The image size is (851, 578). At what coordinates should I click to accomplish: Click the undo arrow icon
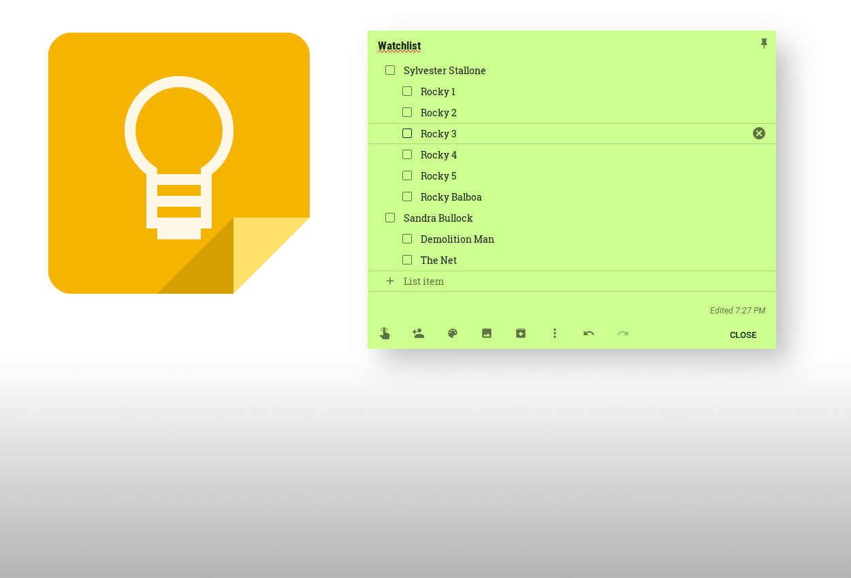(589, 333)
